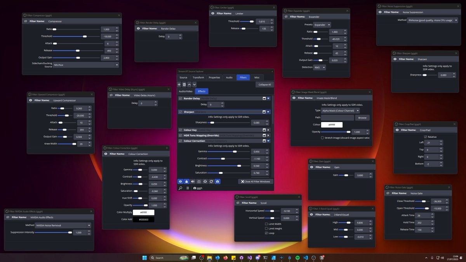This screenshot has width=466, height=262.
Task: Open Colour Key filter window icon
Action: pyautogui.click(x=264, y=130)
